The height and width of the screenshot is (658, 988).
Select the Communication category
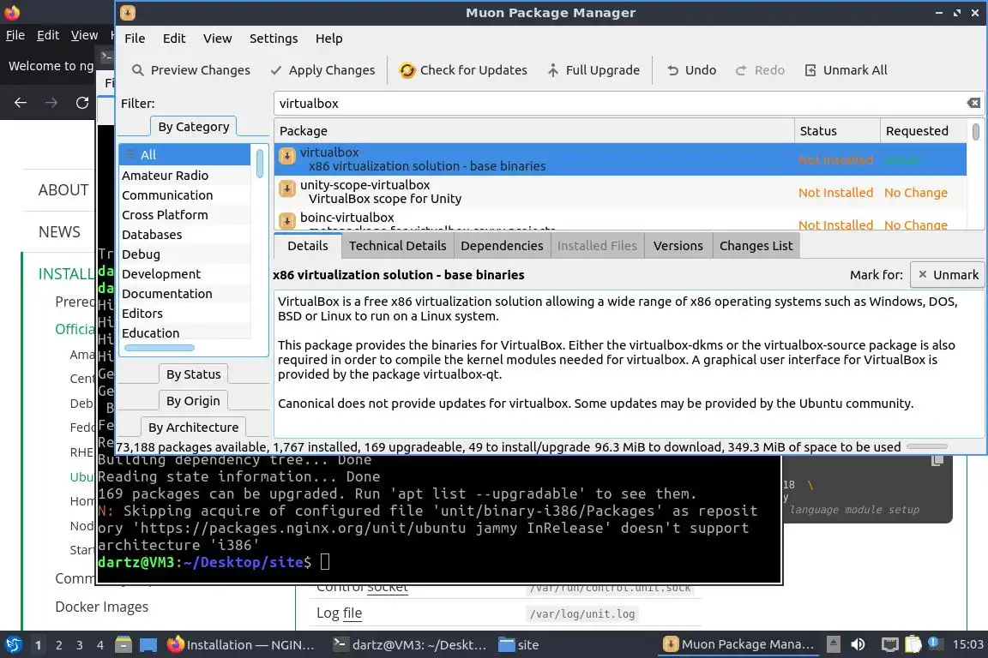coord(184,195)
